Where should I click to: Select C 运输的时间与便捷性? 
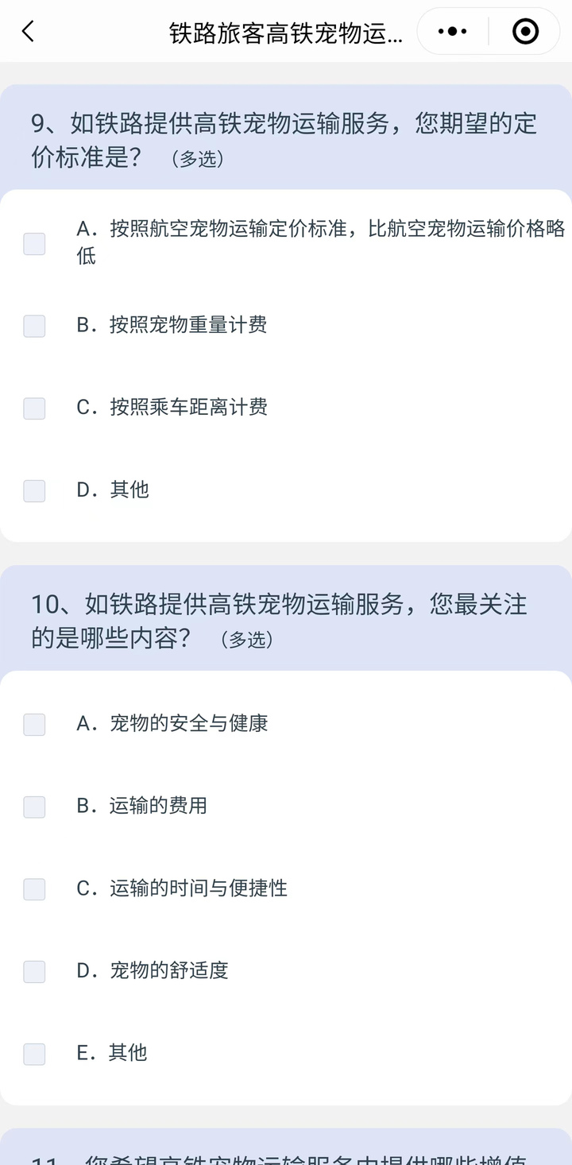(x=34, y=889)
